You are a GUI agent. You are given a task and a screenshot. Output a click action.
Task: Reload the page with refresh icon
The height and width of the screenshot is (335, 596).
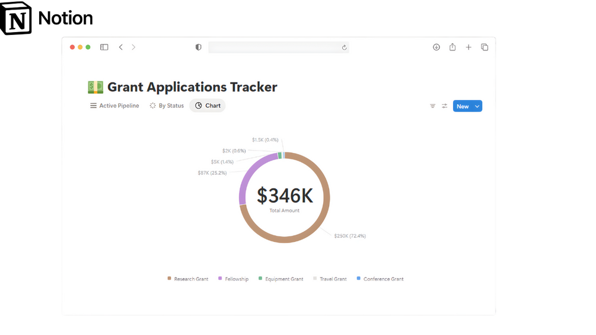coord(344,47)
